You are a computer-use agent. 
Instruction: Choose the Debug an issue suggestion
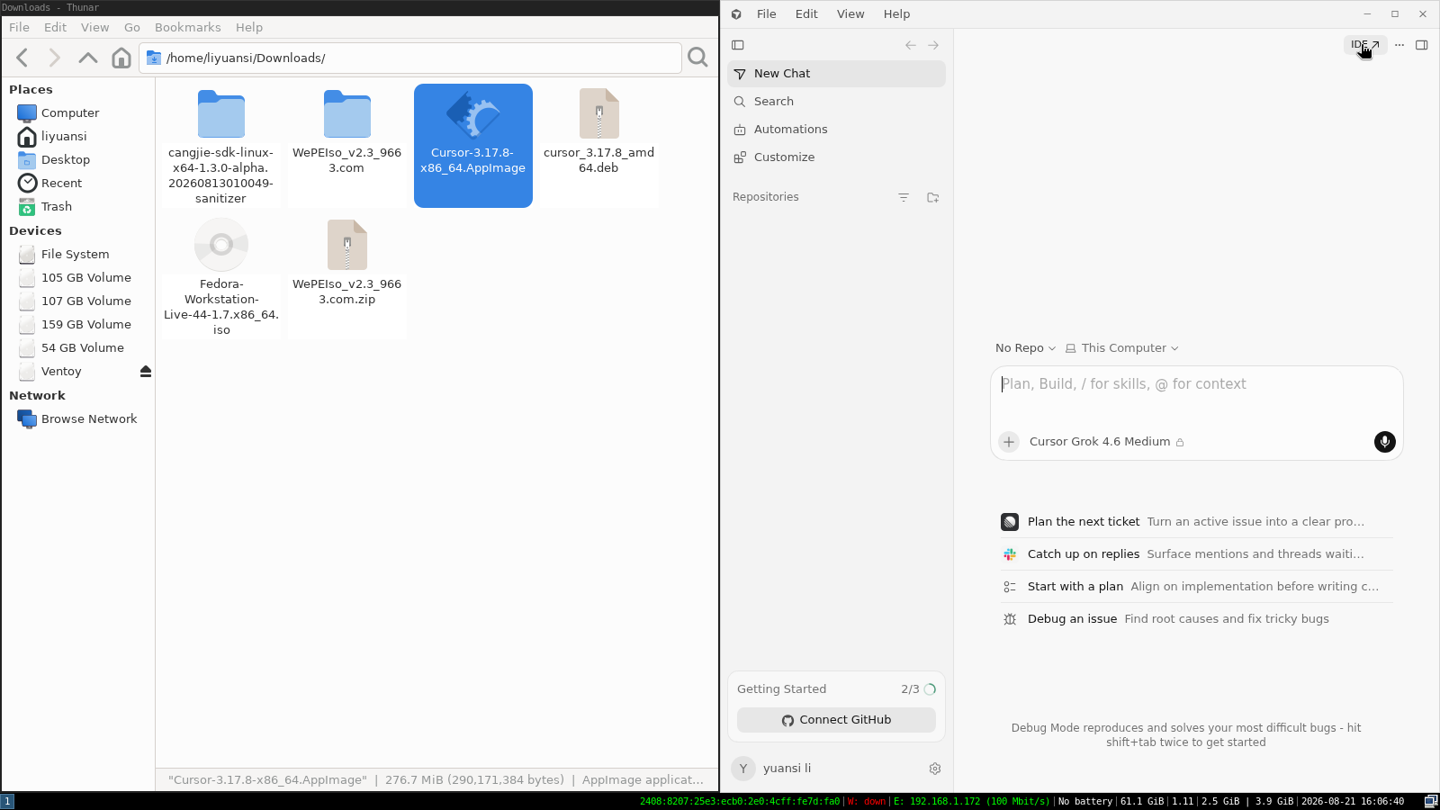click(x=1197, y=619)
